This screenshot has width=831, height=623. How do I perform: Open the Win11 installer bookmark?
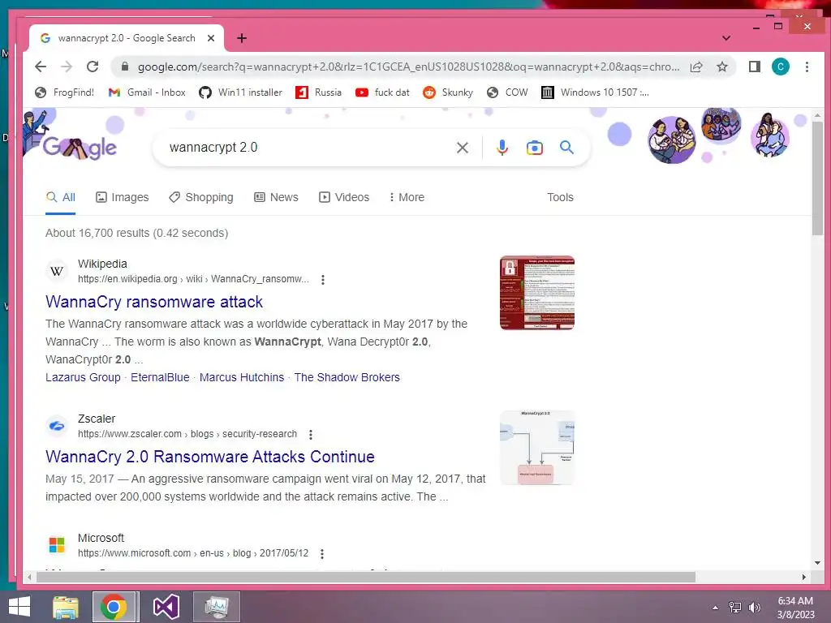[240, 92]
